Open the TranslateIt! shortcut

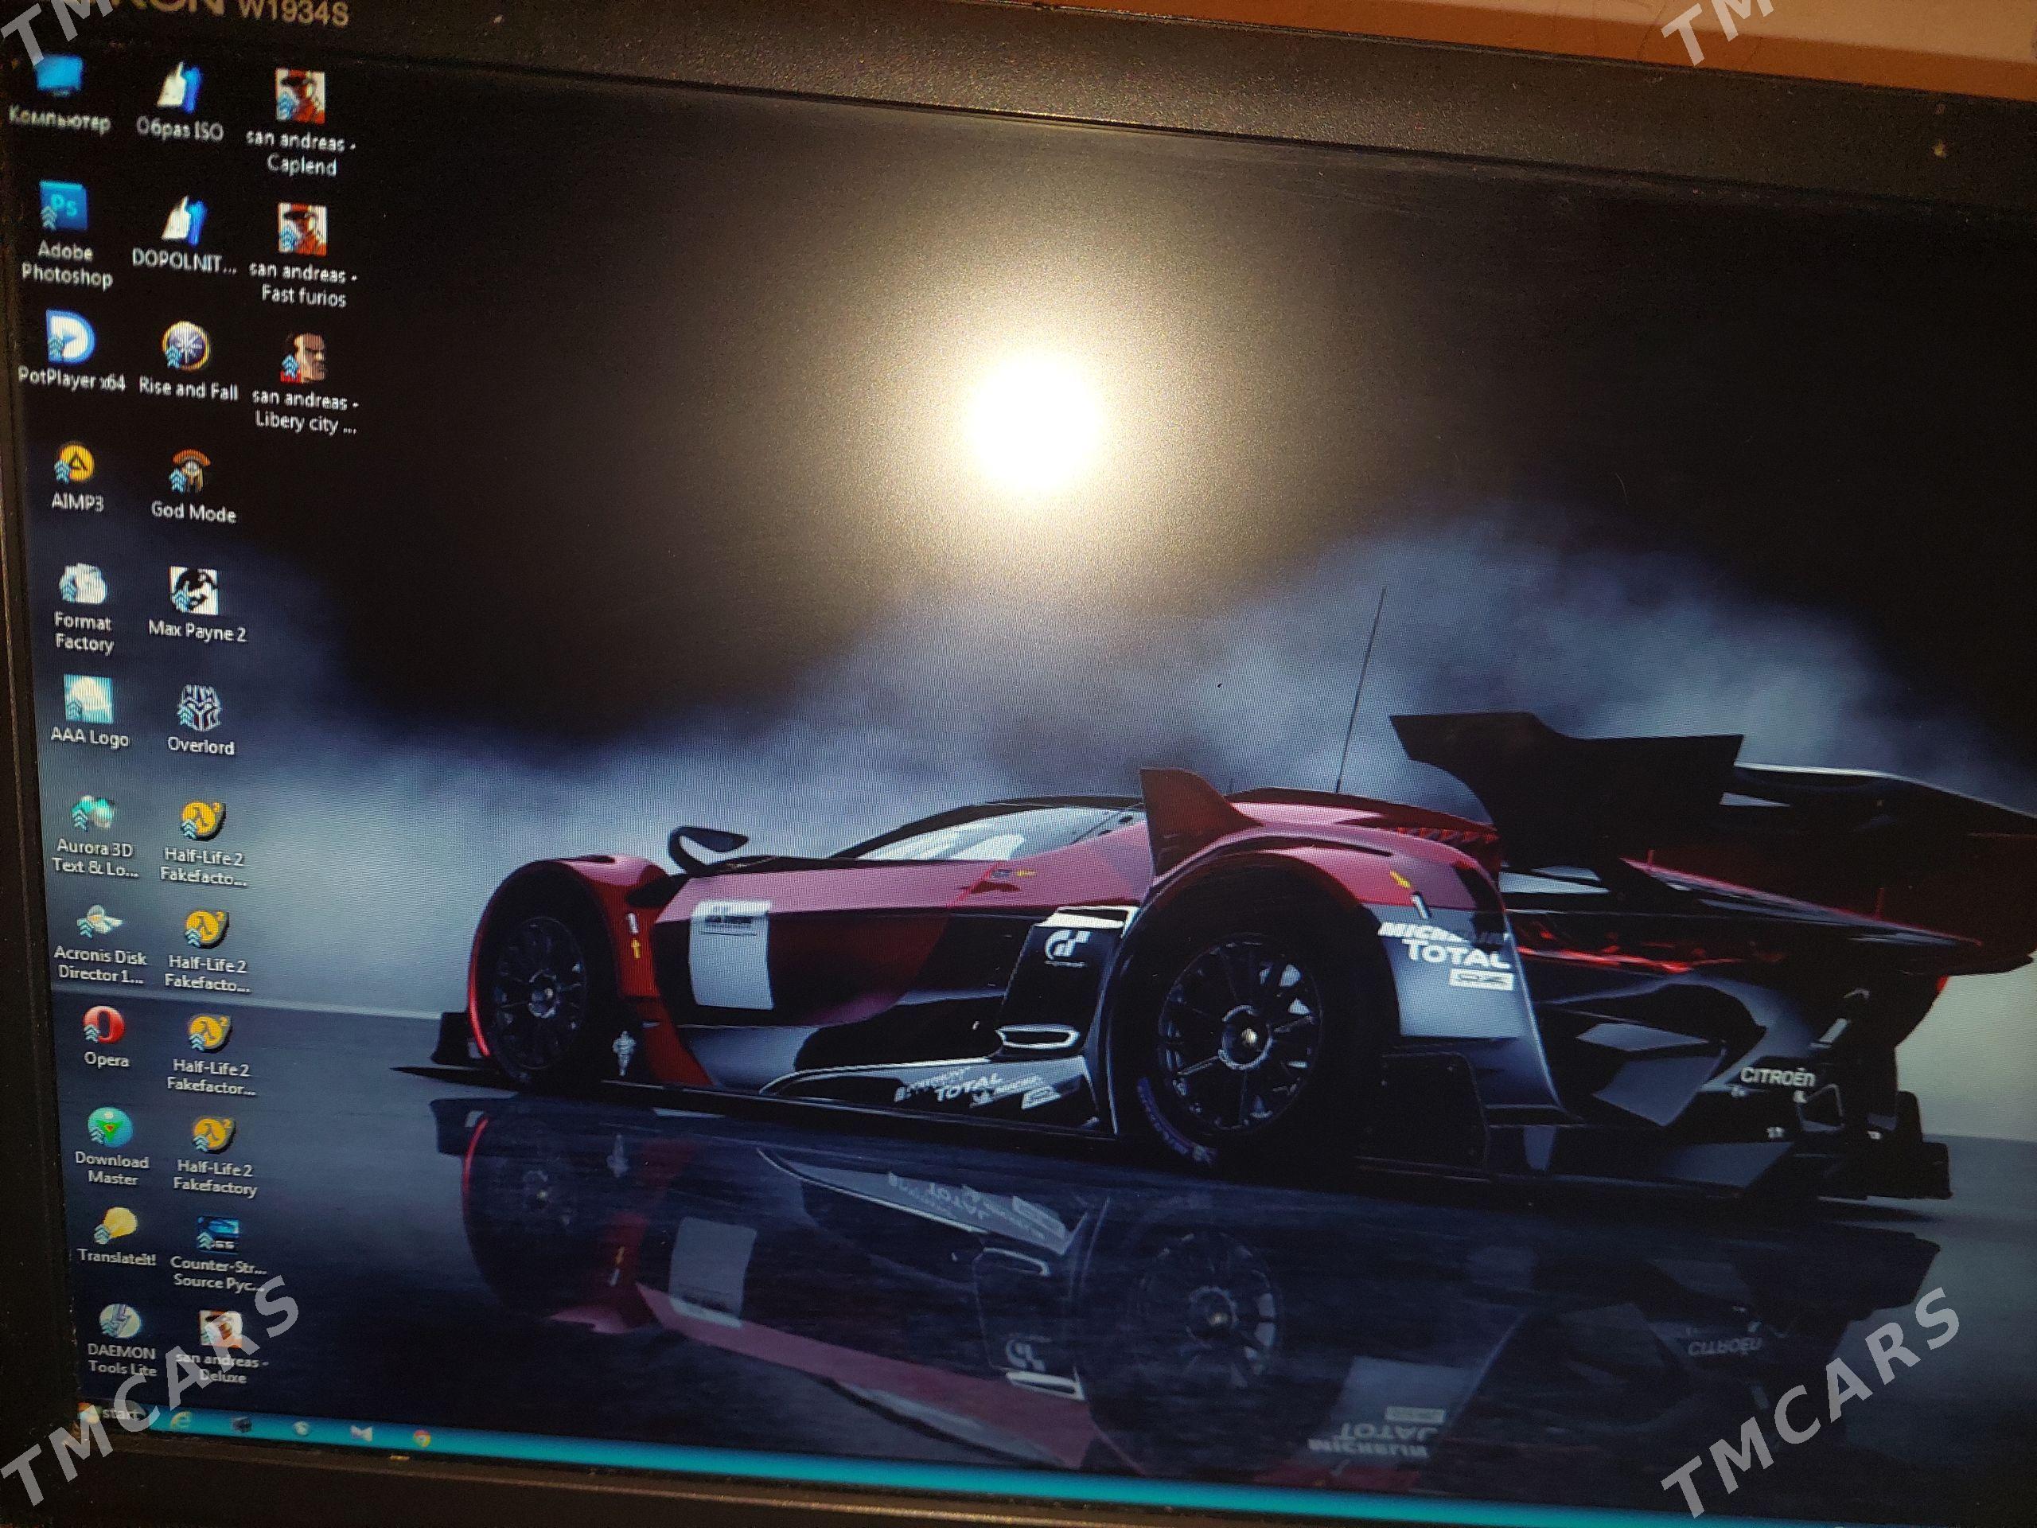coord(116,1238)
